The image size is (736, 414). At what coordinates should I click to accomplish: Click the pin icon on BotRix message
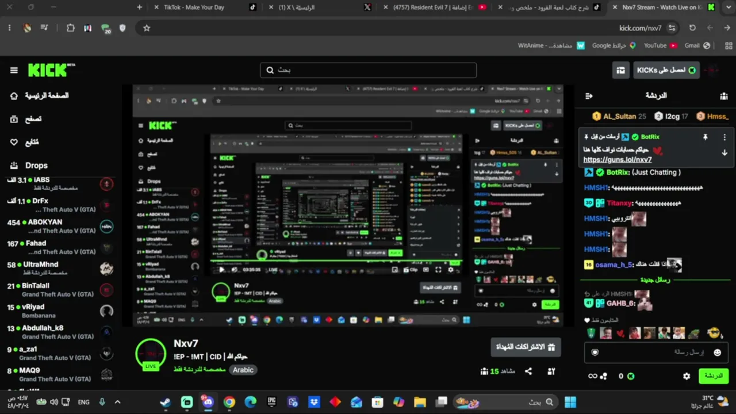click(x=705, y=137)
